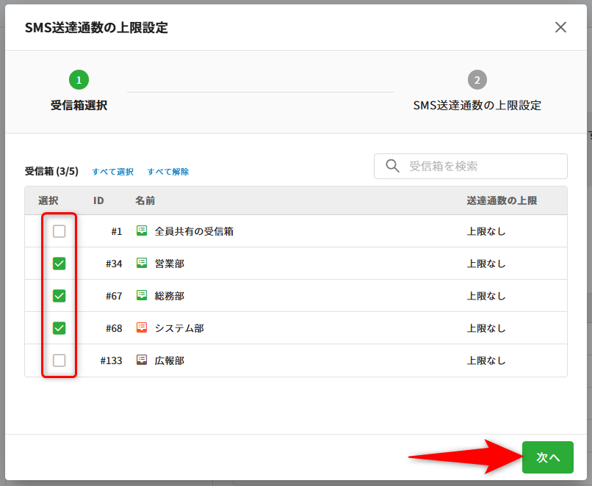Go to step 2 SMS送達通数の上限設定
Screen dimensions: 592x486
pyautogui.click(x=477, y=79)
